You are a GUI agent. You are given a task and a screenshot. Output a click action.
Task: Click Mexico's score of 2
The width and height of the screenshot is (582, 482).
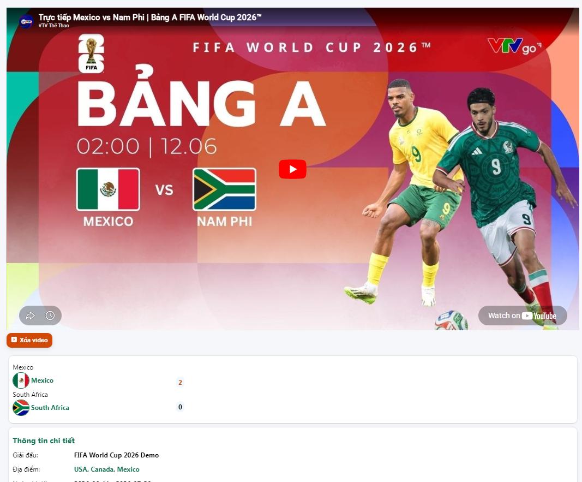[180, 383]
